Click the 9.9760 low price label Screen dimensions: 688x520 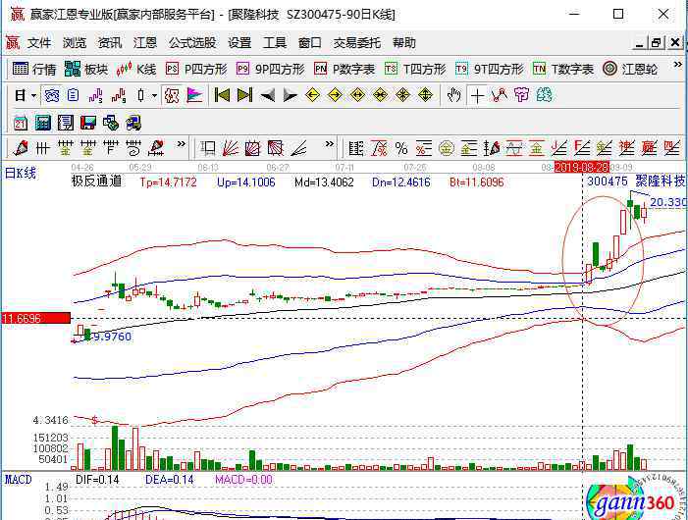click(112, 337)
